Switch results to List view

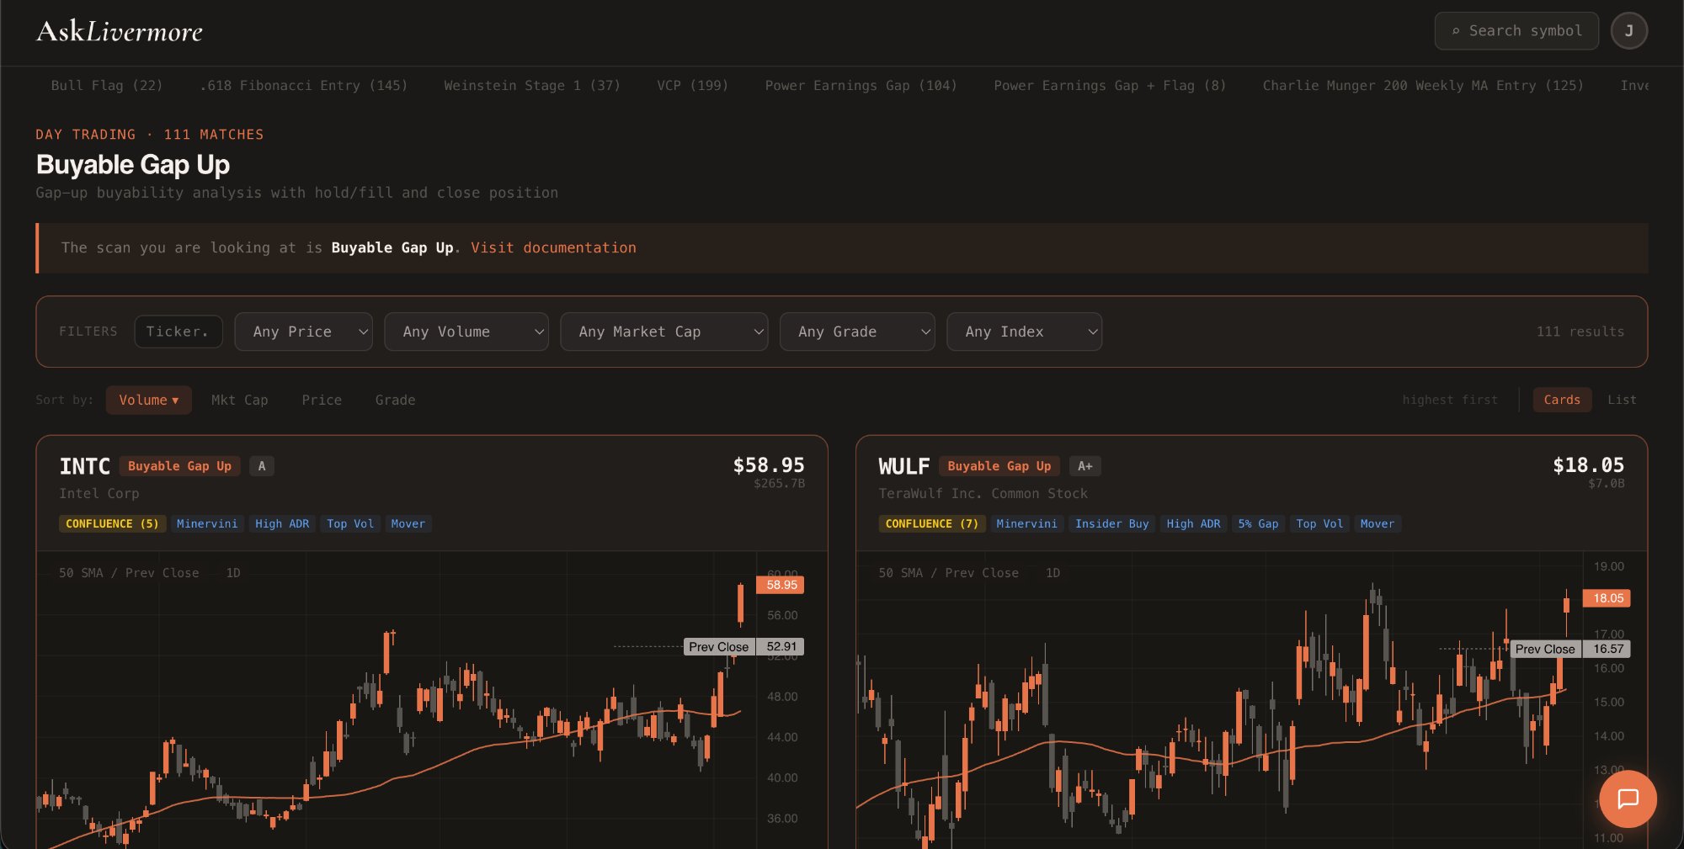1622,400
